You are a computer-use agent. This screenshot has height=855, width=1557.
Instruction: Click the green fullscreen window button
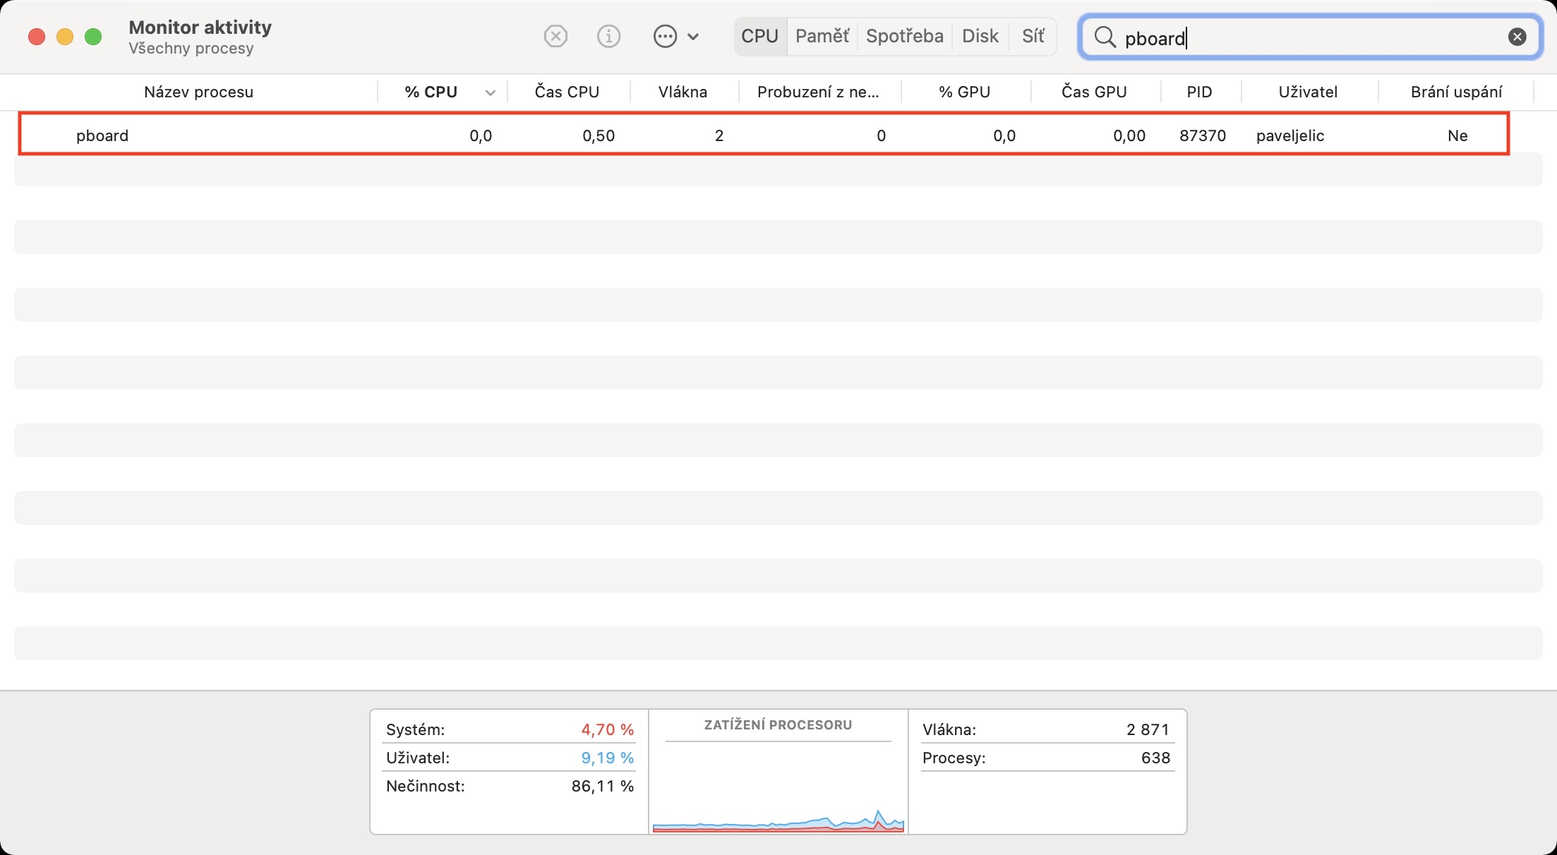(93, 37)
